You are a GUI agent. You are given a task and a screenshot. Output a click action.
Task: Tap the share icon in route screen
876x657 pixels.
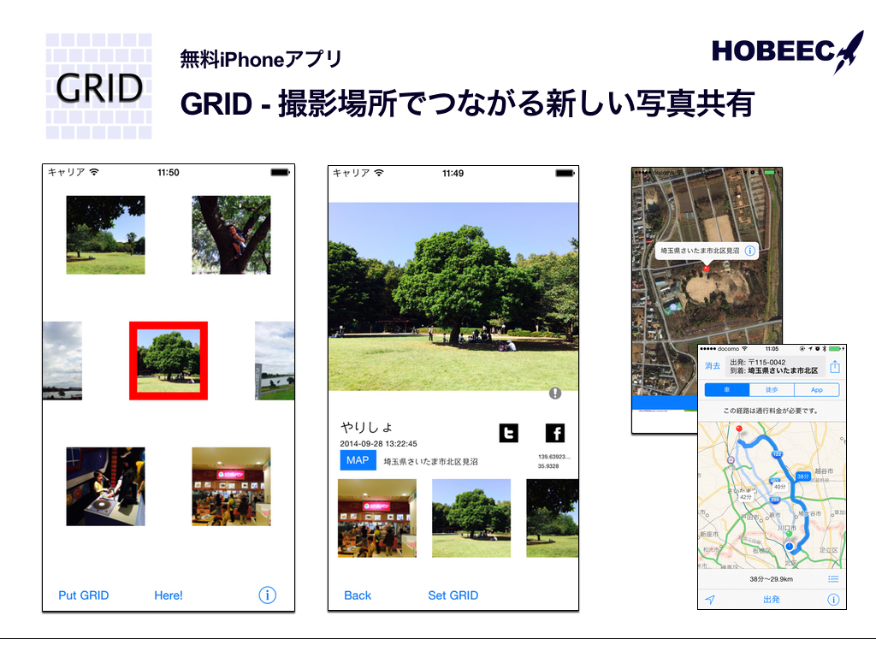coord(835,366)
